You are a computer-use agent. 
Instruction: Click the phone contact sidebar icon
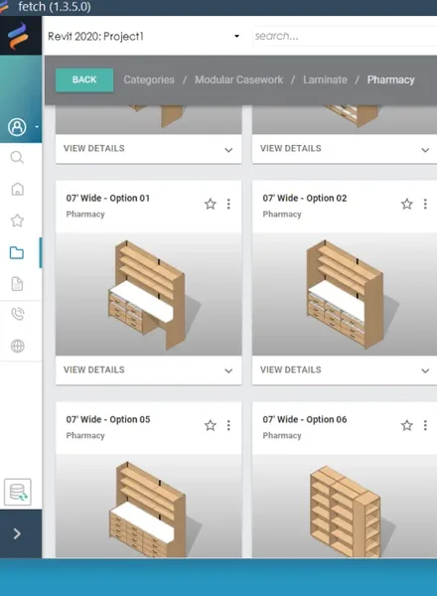18,314
